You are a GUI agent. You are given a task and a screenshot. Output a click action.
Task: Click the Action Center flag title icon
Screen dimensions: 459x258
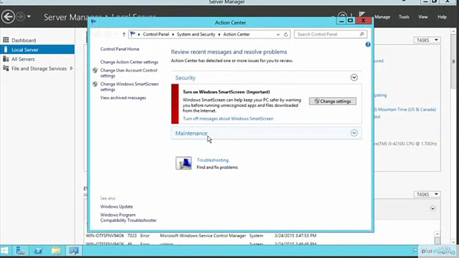(94, 22)
